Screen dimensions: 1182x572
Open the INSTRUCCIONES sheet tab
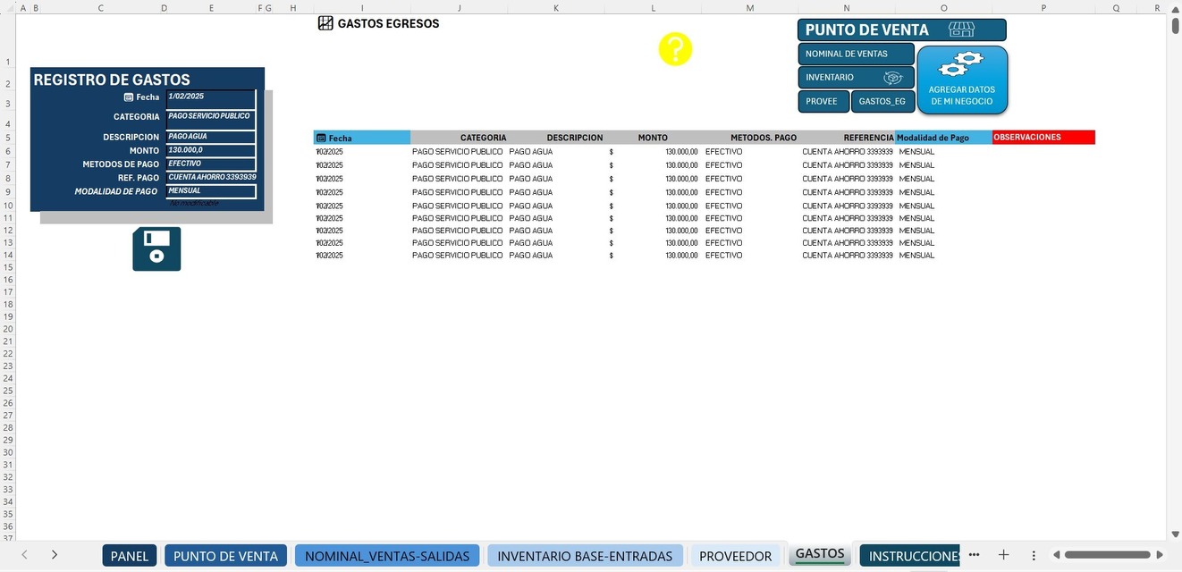point(909,556)
